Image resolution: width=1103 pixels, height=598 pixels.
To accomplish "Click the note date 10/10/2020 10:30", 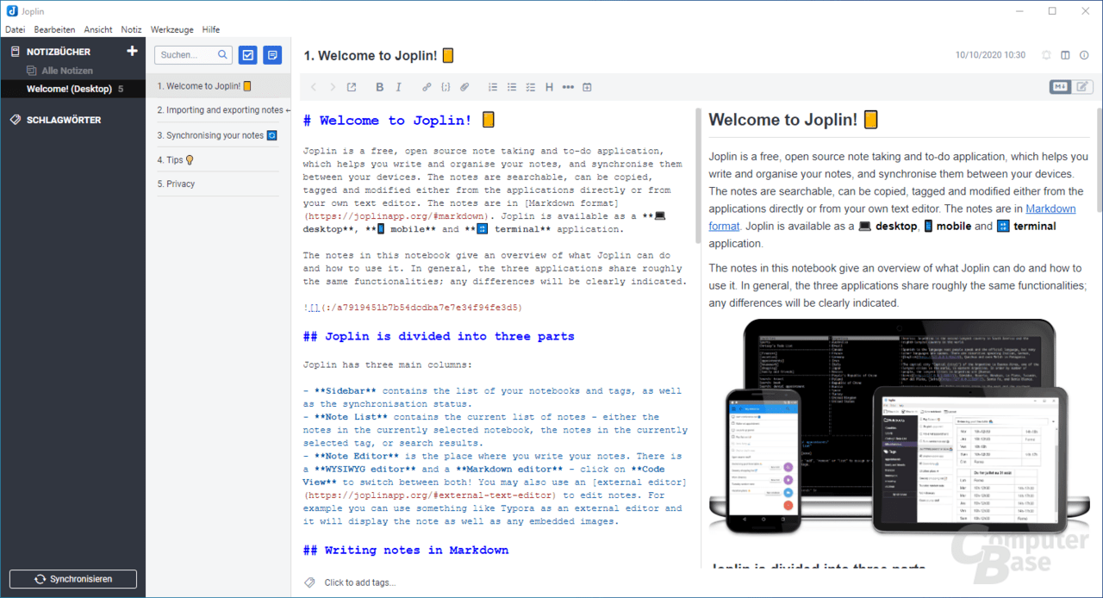I will pos(990,55).
